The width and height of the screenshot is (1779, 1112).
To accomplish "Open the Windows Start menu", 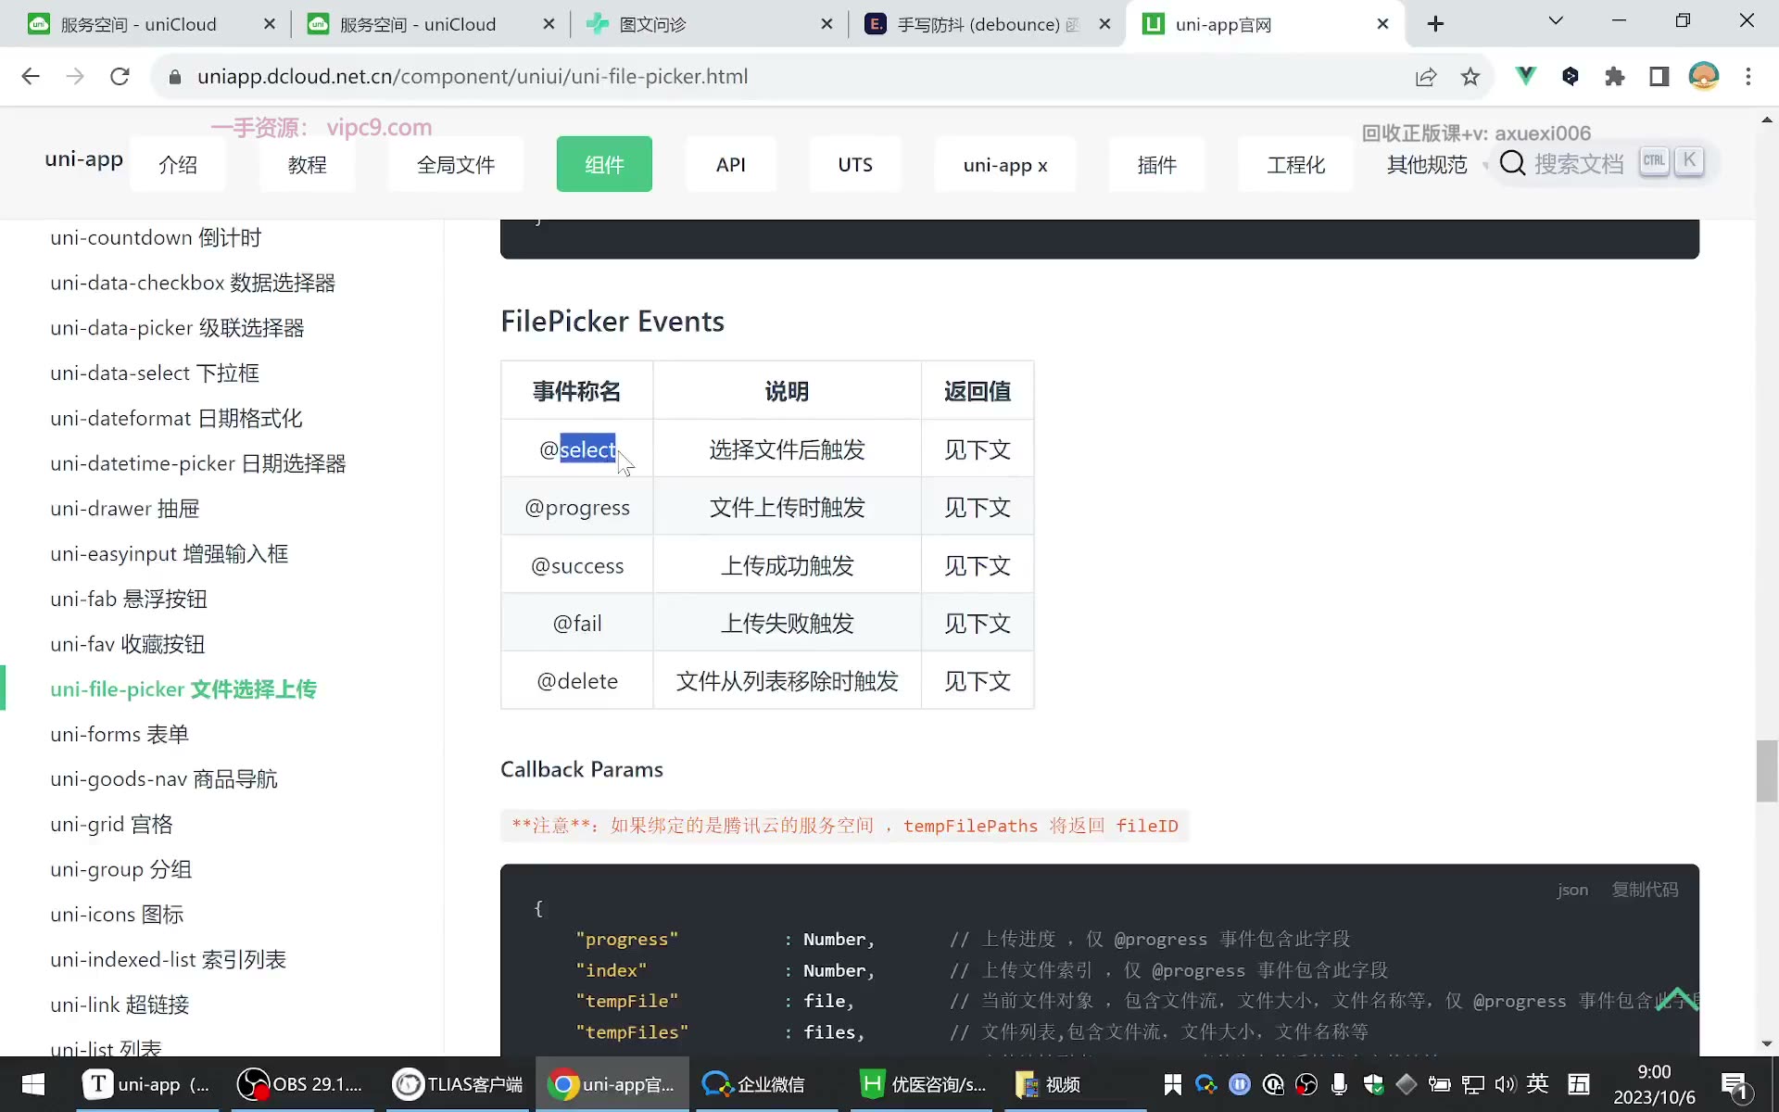I will (x=33, y=1084).
